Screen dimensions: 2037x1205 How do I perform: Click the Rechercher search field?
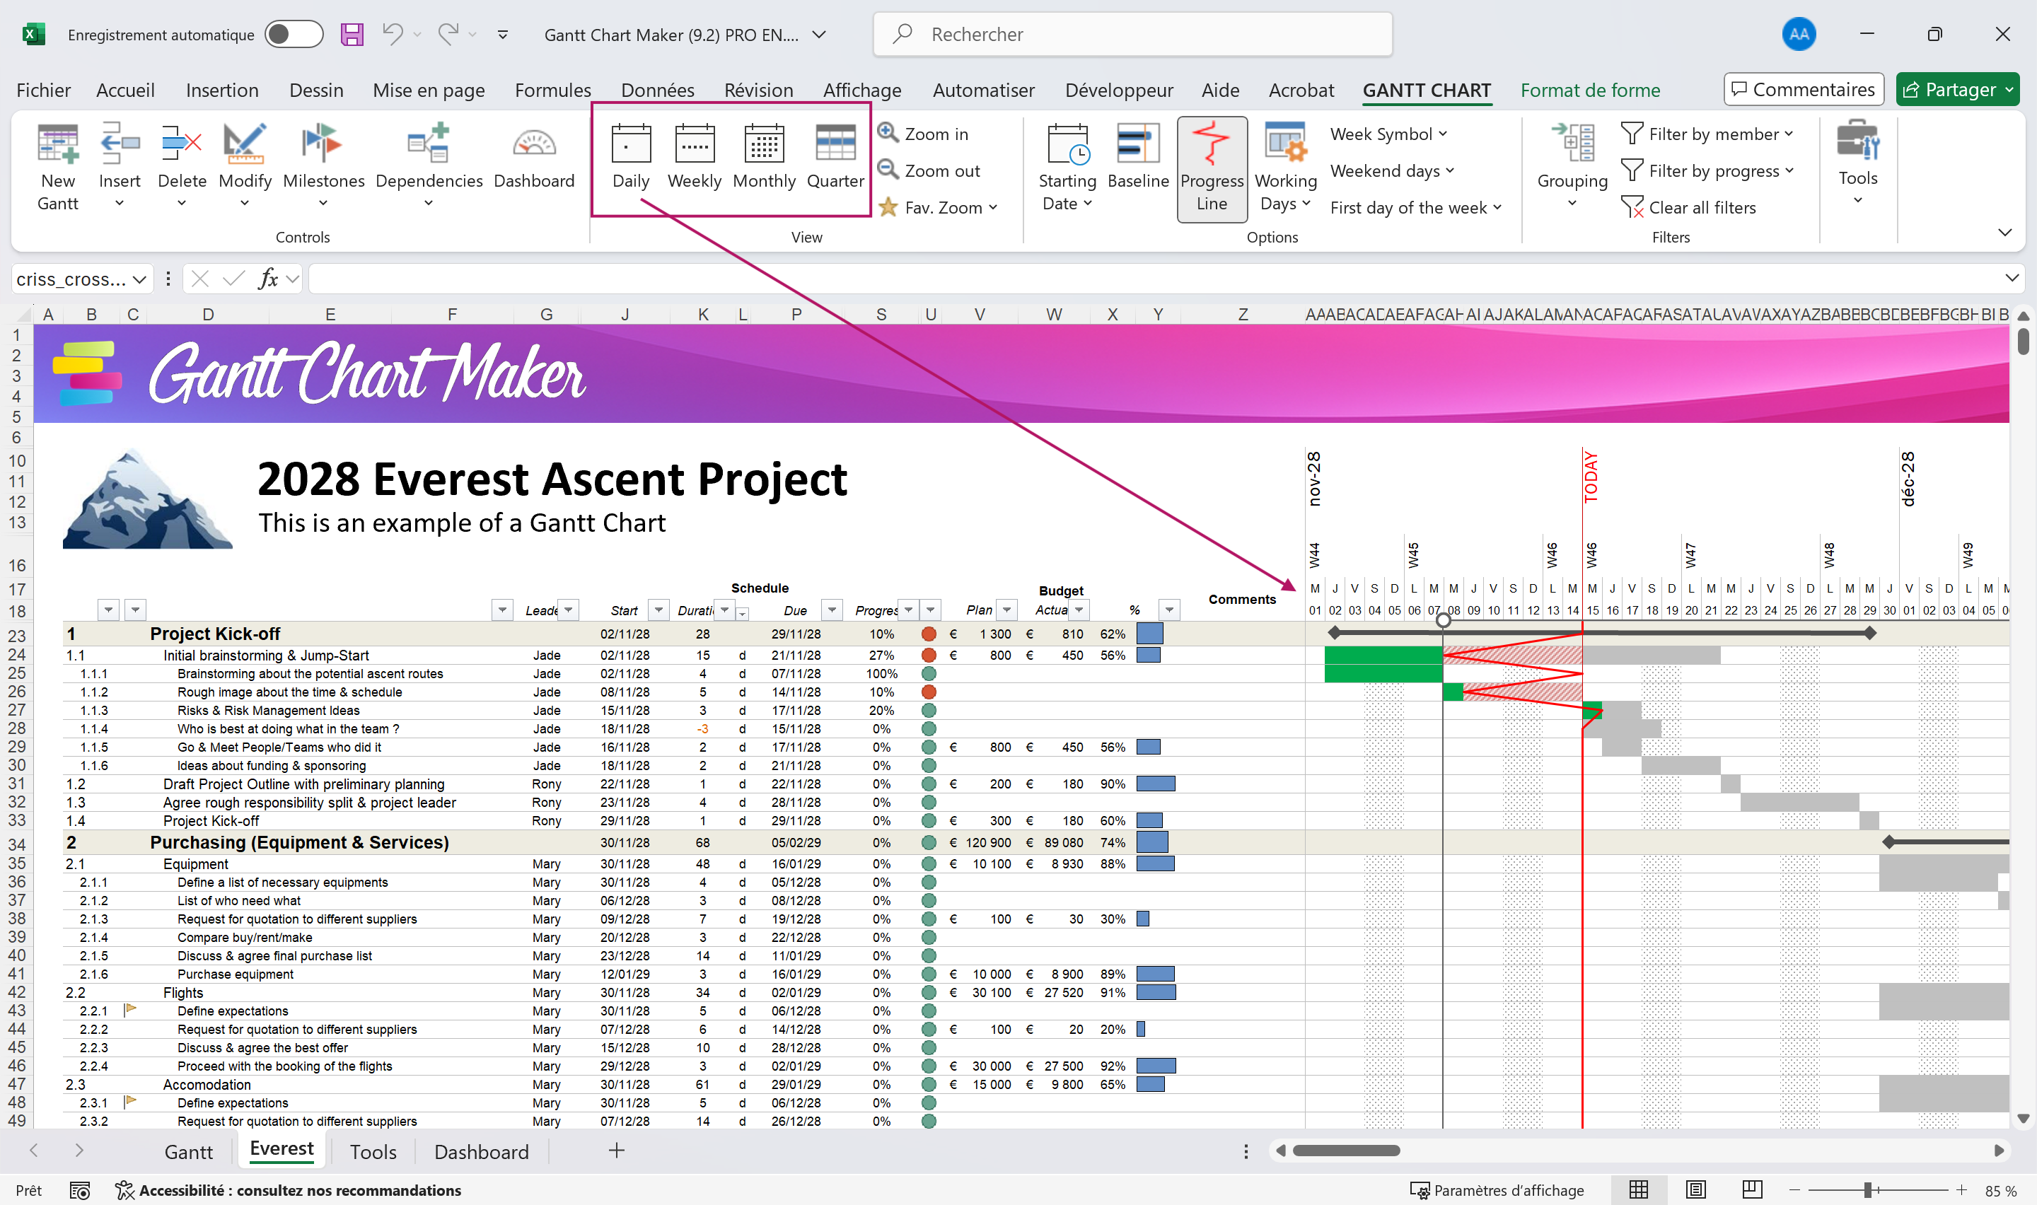point(1132,35)
